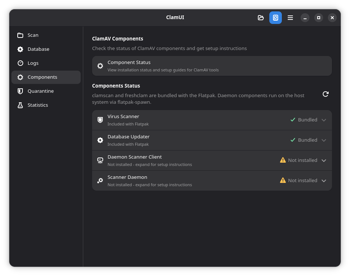The image size is (350, 276).
Task: Click the Virus Scanner shield icon
Action: 100,120
